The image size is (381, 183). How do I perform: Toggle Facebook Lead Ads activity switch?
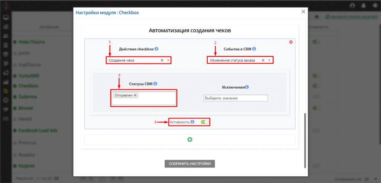pyautogui.click(x=316, y=130)
